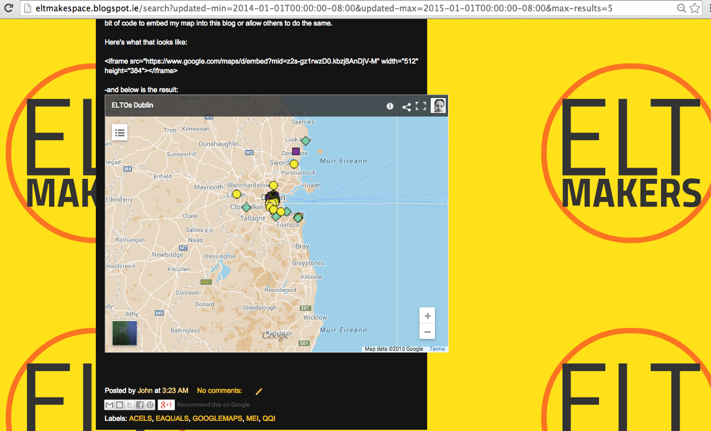
Task: Open author John's profile link
Action: pos(145,391)
